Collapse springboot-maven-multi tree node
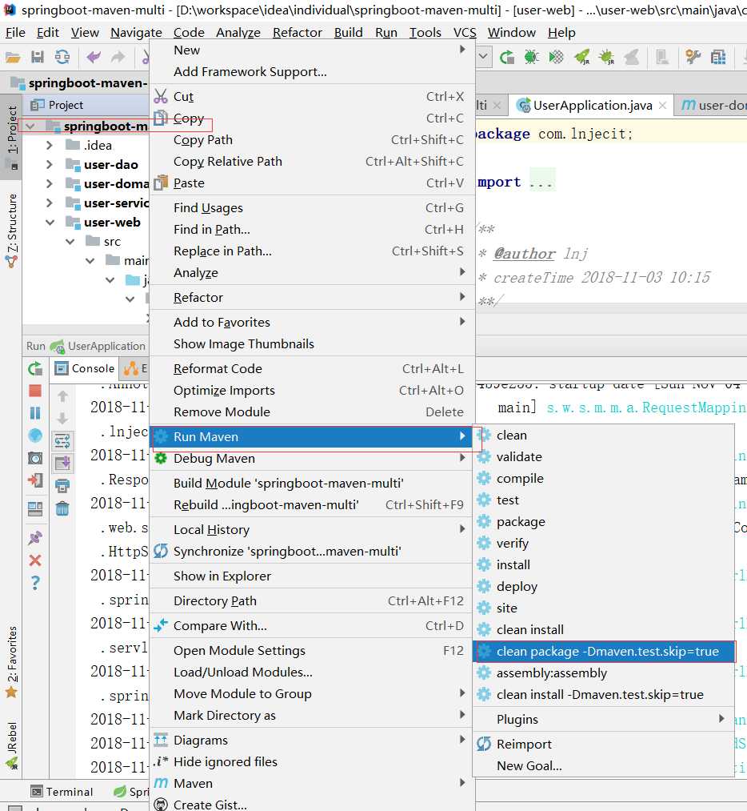 30,126
